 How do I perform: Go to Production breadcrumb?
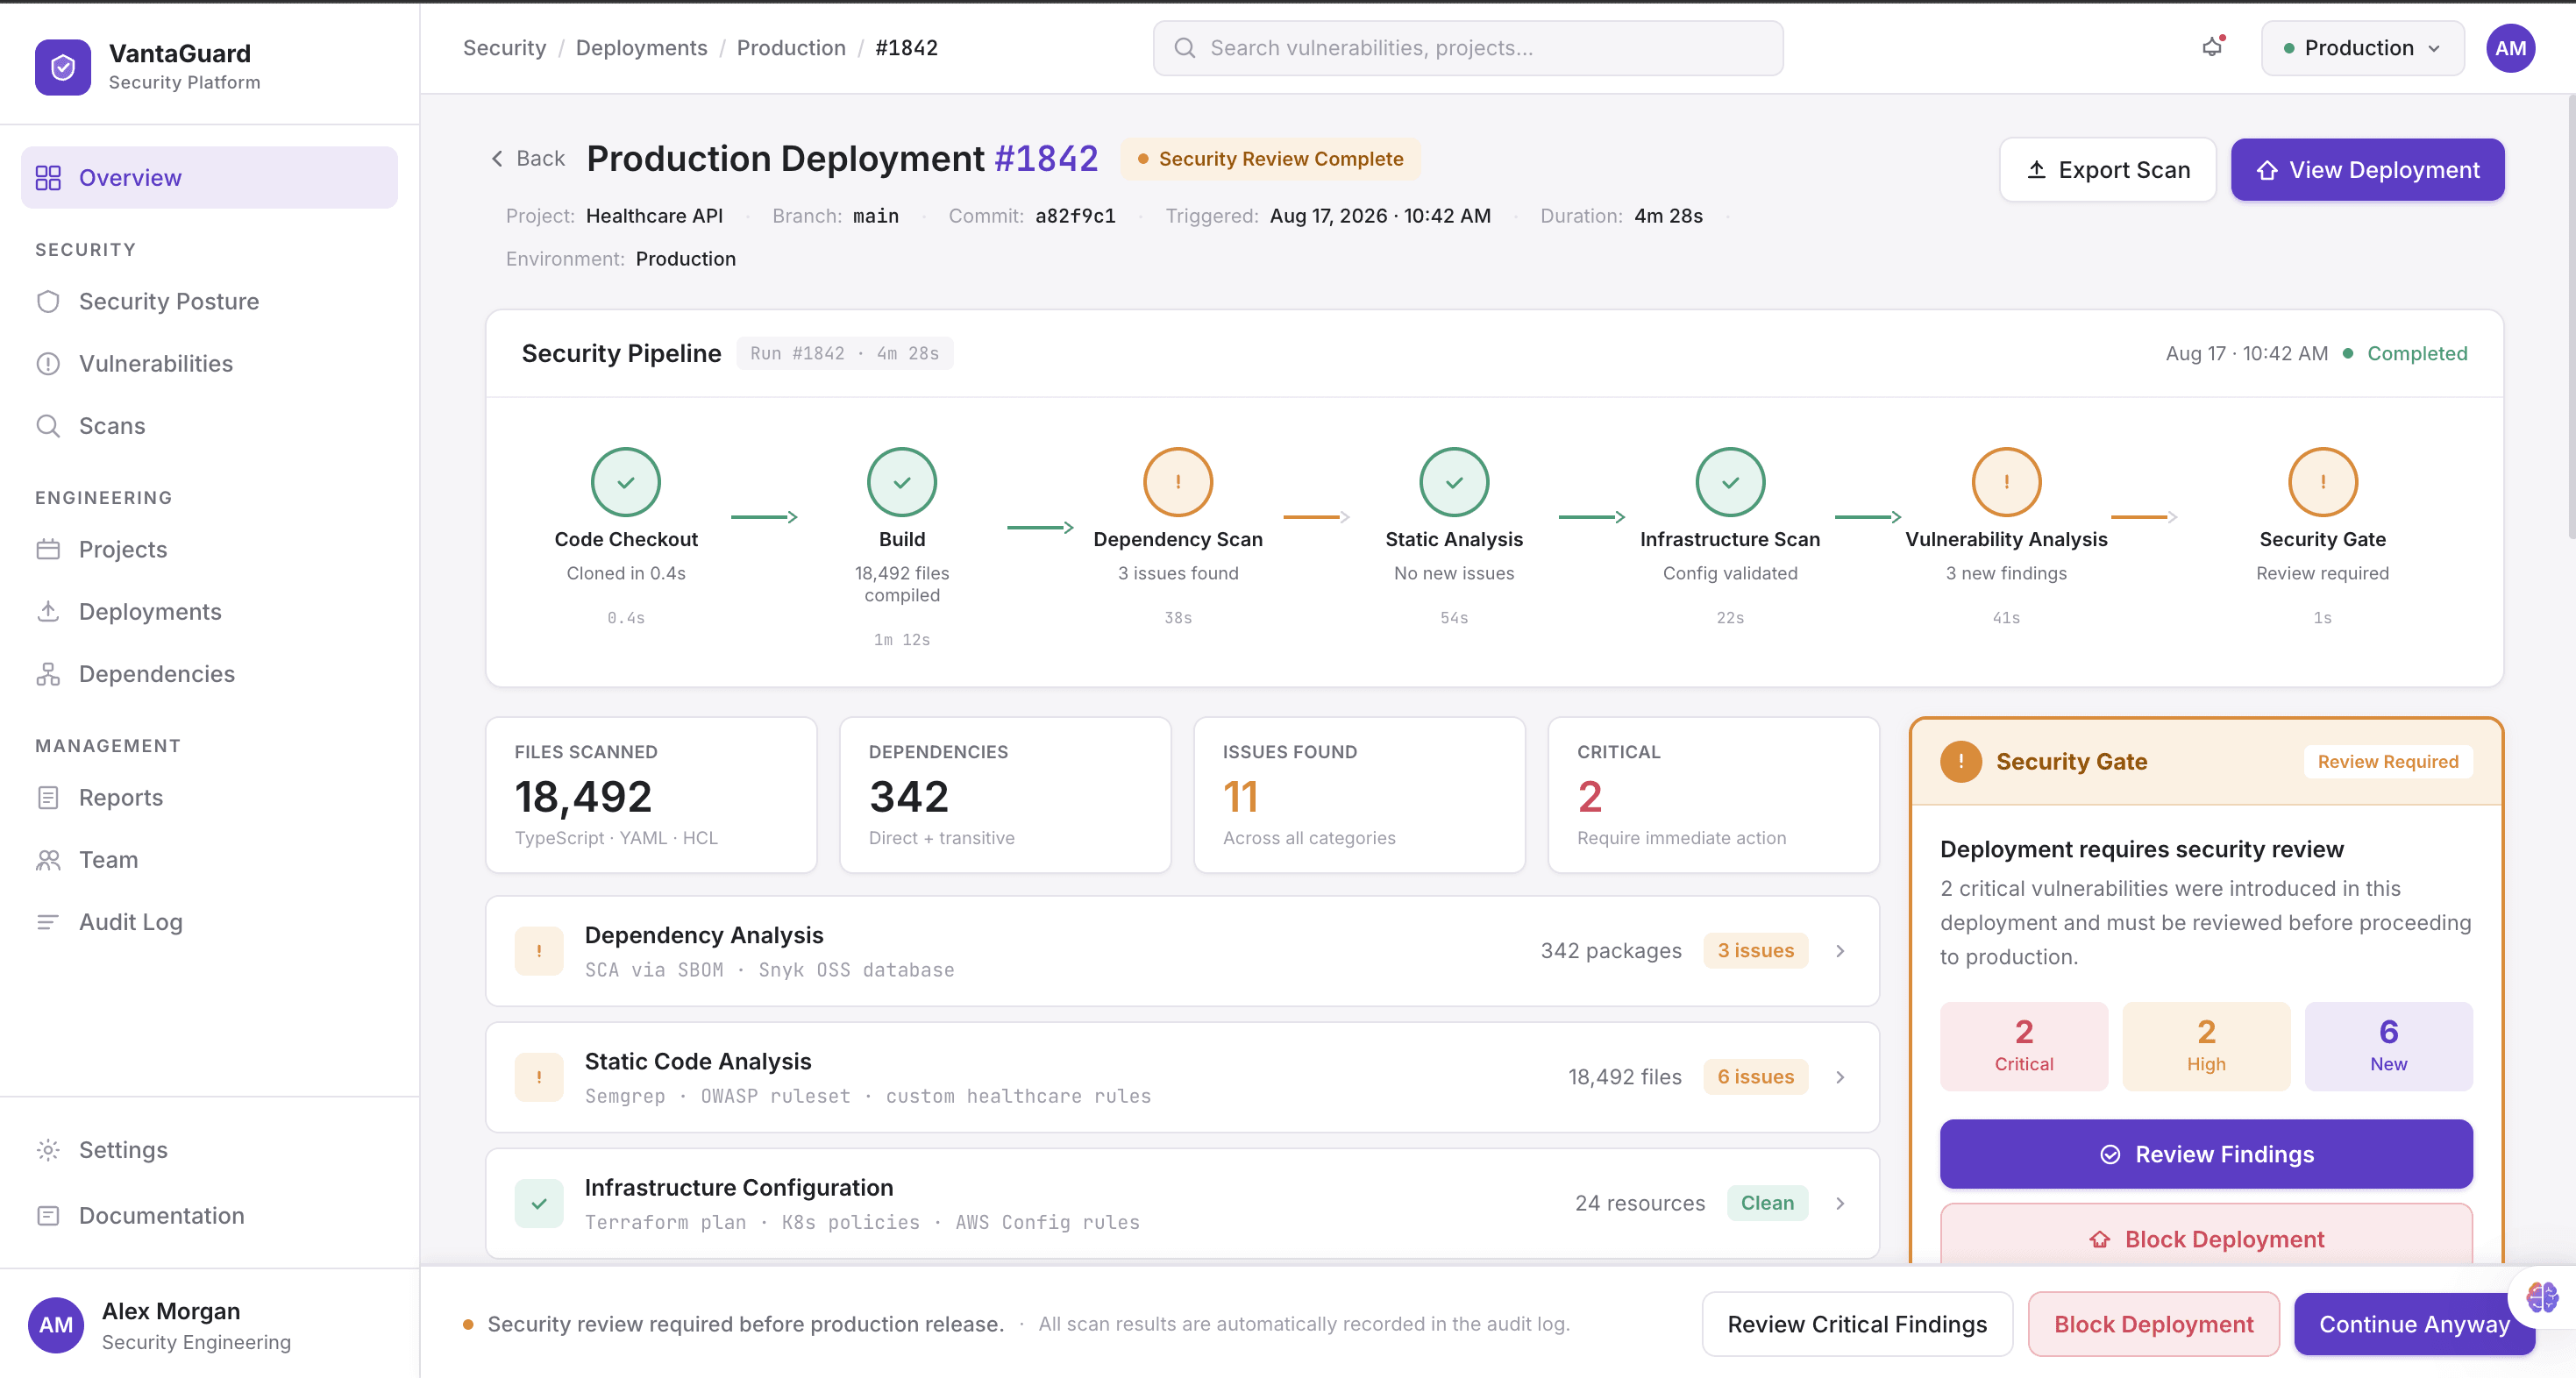coord(791,48)
